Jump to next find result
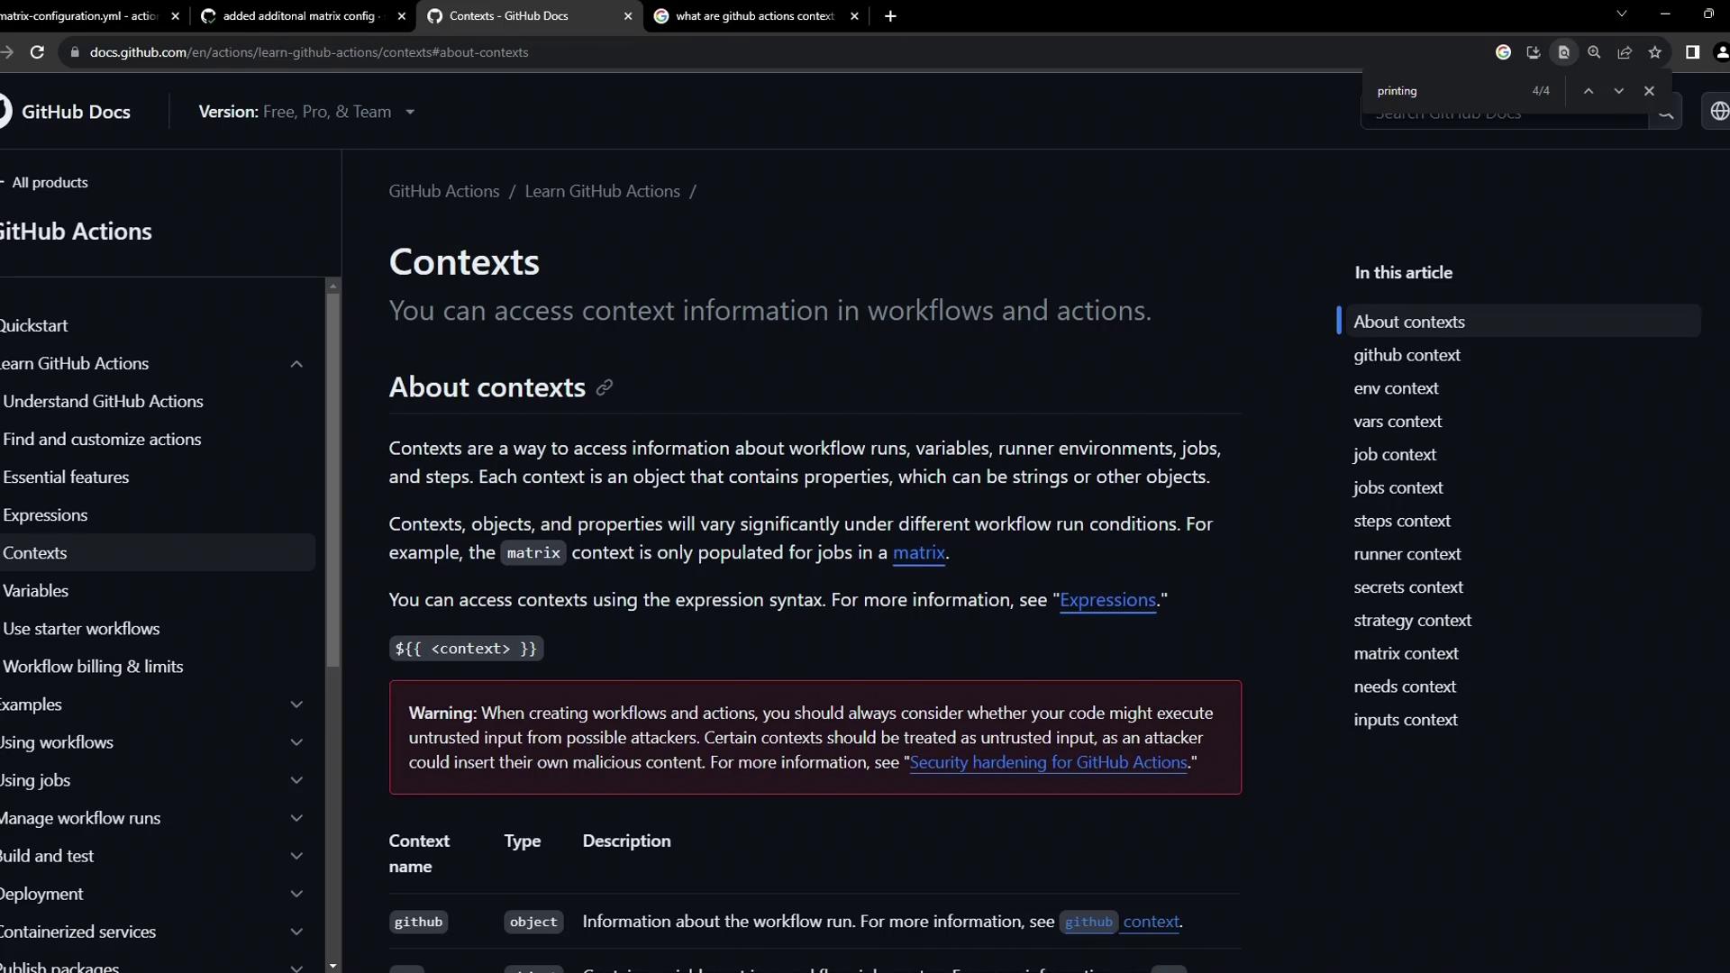1730x973 pixels. (x=1619, y=91)
